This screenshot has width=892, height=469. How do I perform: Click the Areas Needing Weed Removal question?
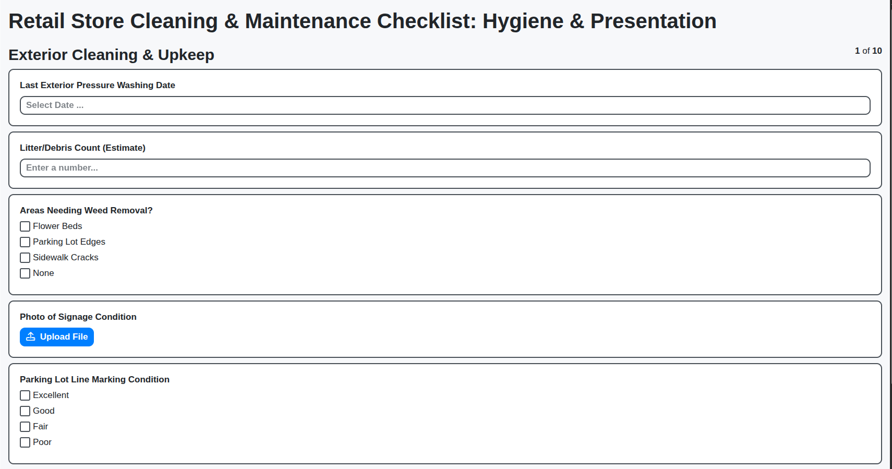pyautogui.click(x=86, y=210)
